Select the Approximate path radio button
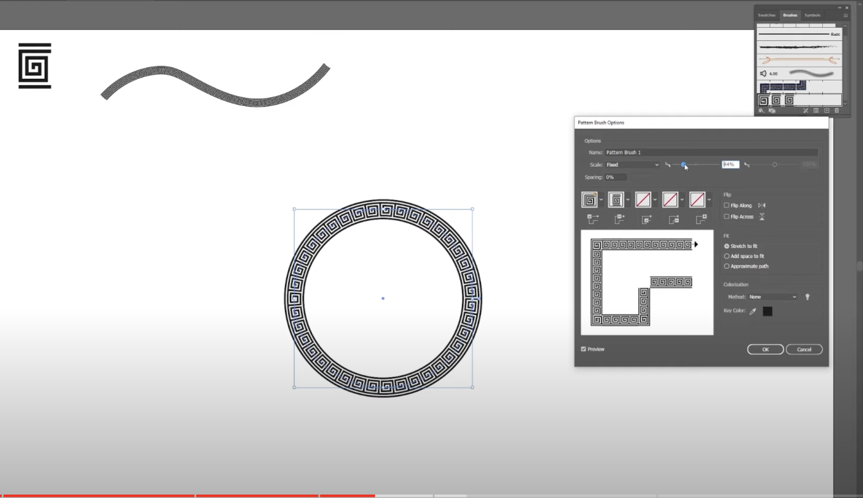This screenshot has height=498, width=863. click(727, 266)
